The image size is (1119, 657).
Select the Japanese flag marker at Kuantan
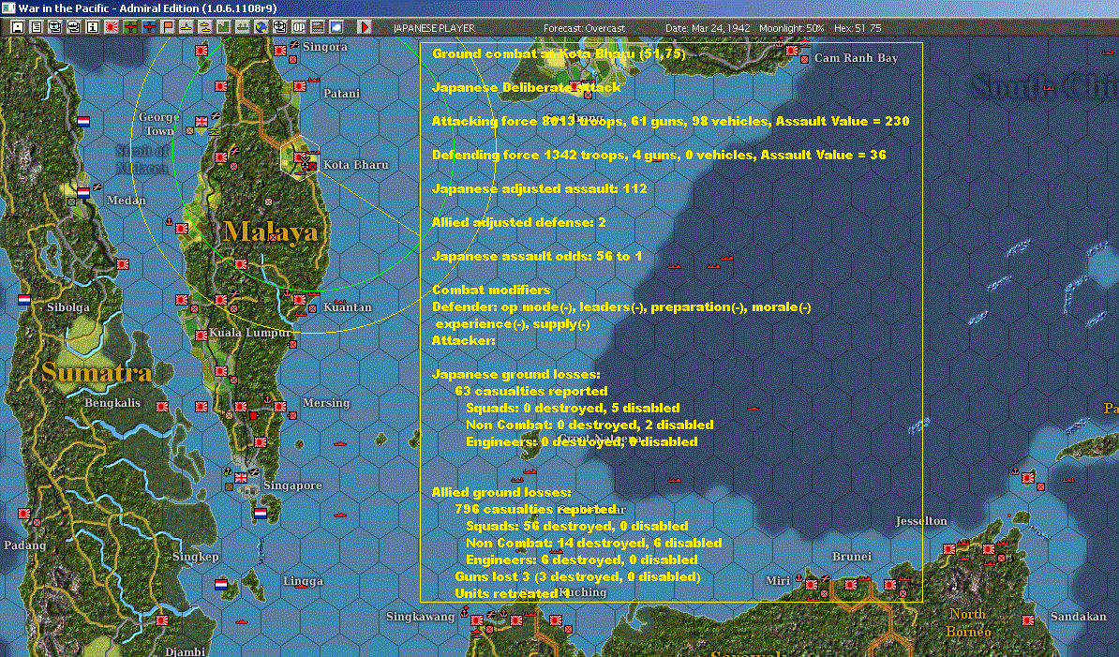click(300, 300)
